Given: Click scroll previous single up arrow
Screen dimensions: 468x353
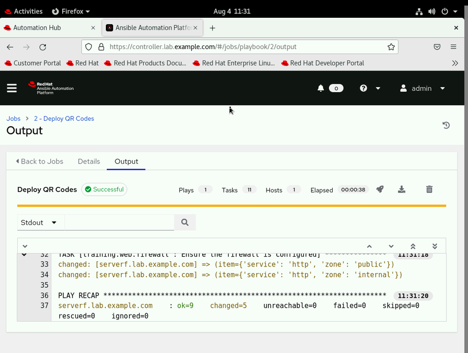Looking at the screenshot, I should [369, 246].
